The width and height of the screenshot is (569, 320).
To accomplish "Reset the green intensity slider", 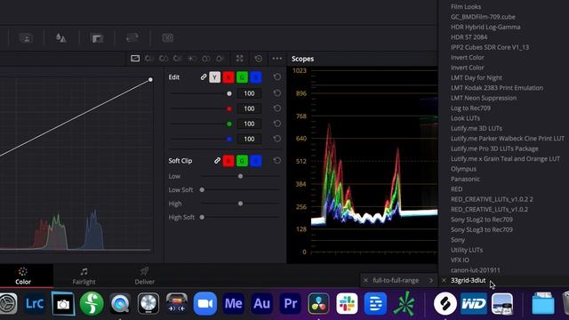I will 276,124.
